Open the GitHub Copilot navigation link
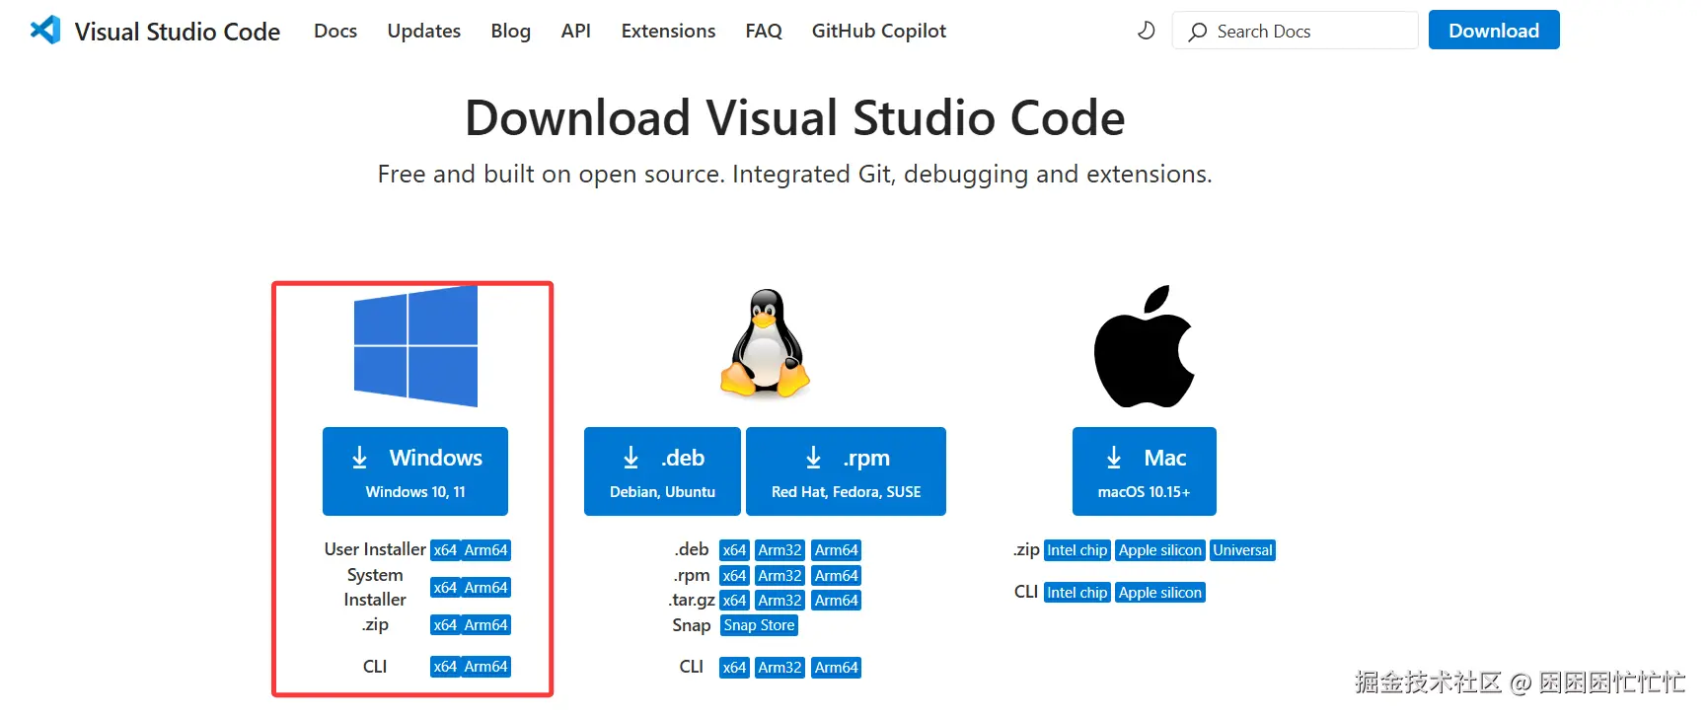1707x717 pixels. pos(879,31)
